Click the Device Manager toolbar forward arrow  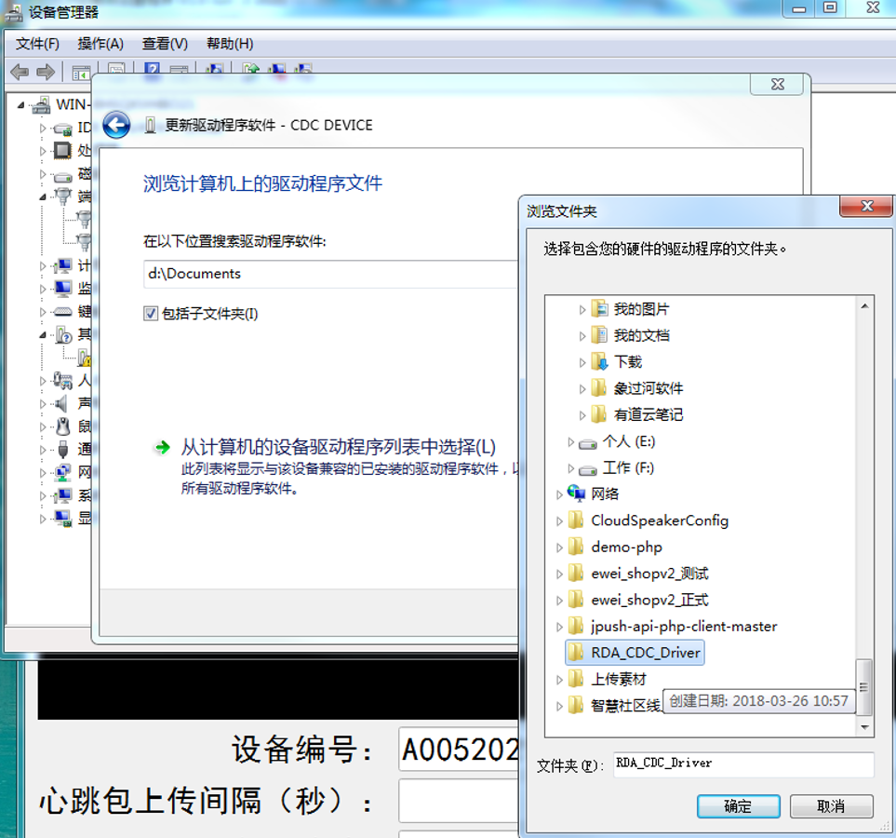(46, 72)
